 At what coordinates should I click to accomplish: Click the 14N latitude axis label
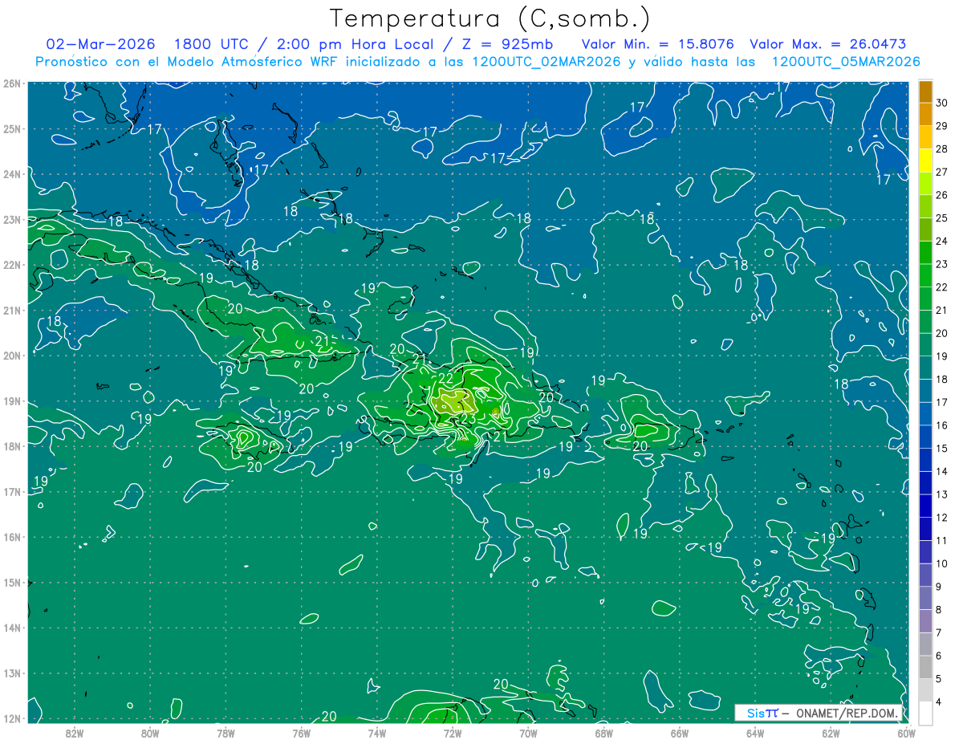point(12,627)
